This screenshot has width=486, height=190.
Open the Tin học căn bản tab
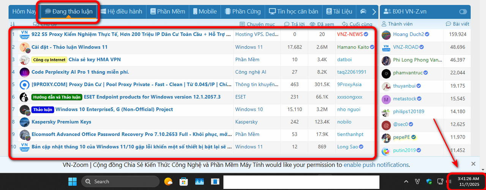coord(293,11)
